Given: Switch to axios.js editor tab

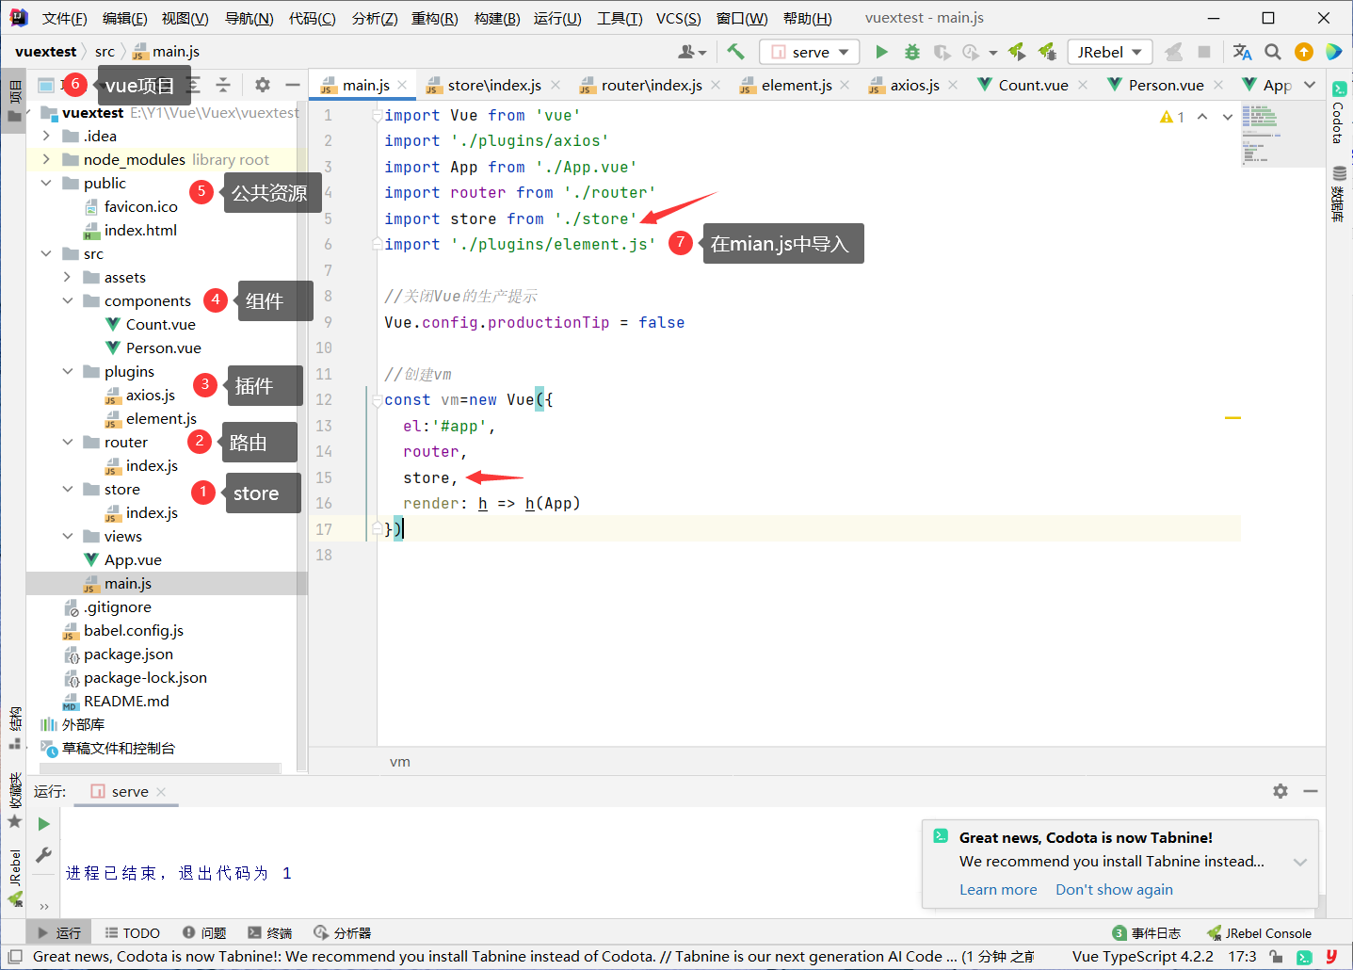Looking at the screenshot, I should point(914,85).
